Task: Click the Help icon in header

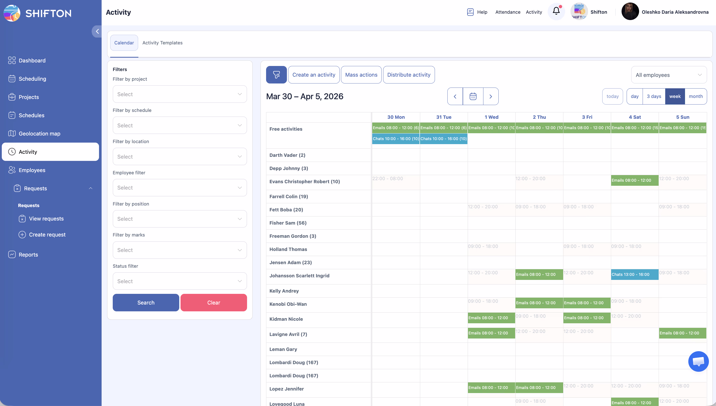Action: pyautogui.click(x=470, y=12)
